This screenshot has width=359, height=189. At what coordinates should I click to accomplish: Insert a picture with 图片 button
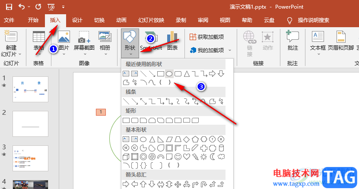(64, 43)
